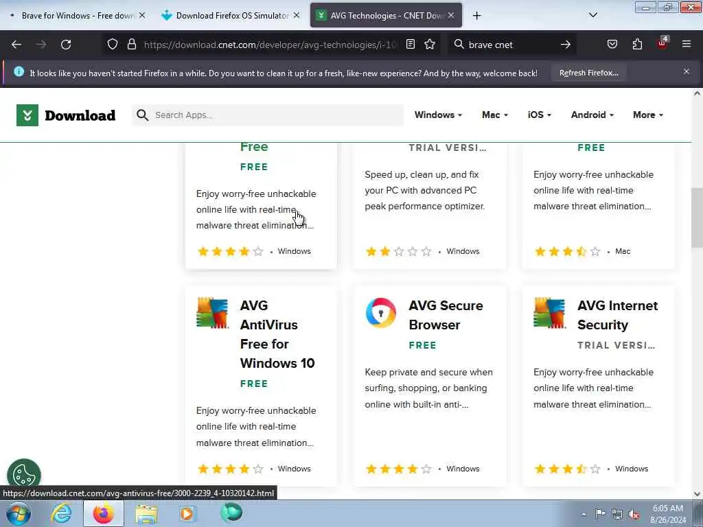Go back to the previous page

pyautogui.click(x=16, y=45)
